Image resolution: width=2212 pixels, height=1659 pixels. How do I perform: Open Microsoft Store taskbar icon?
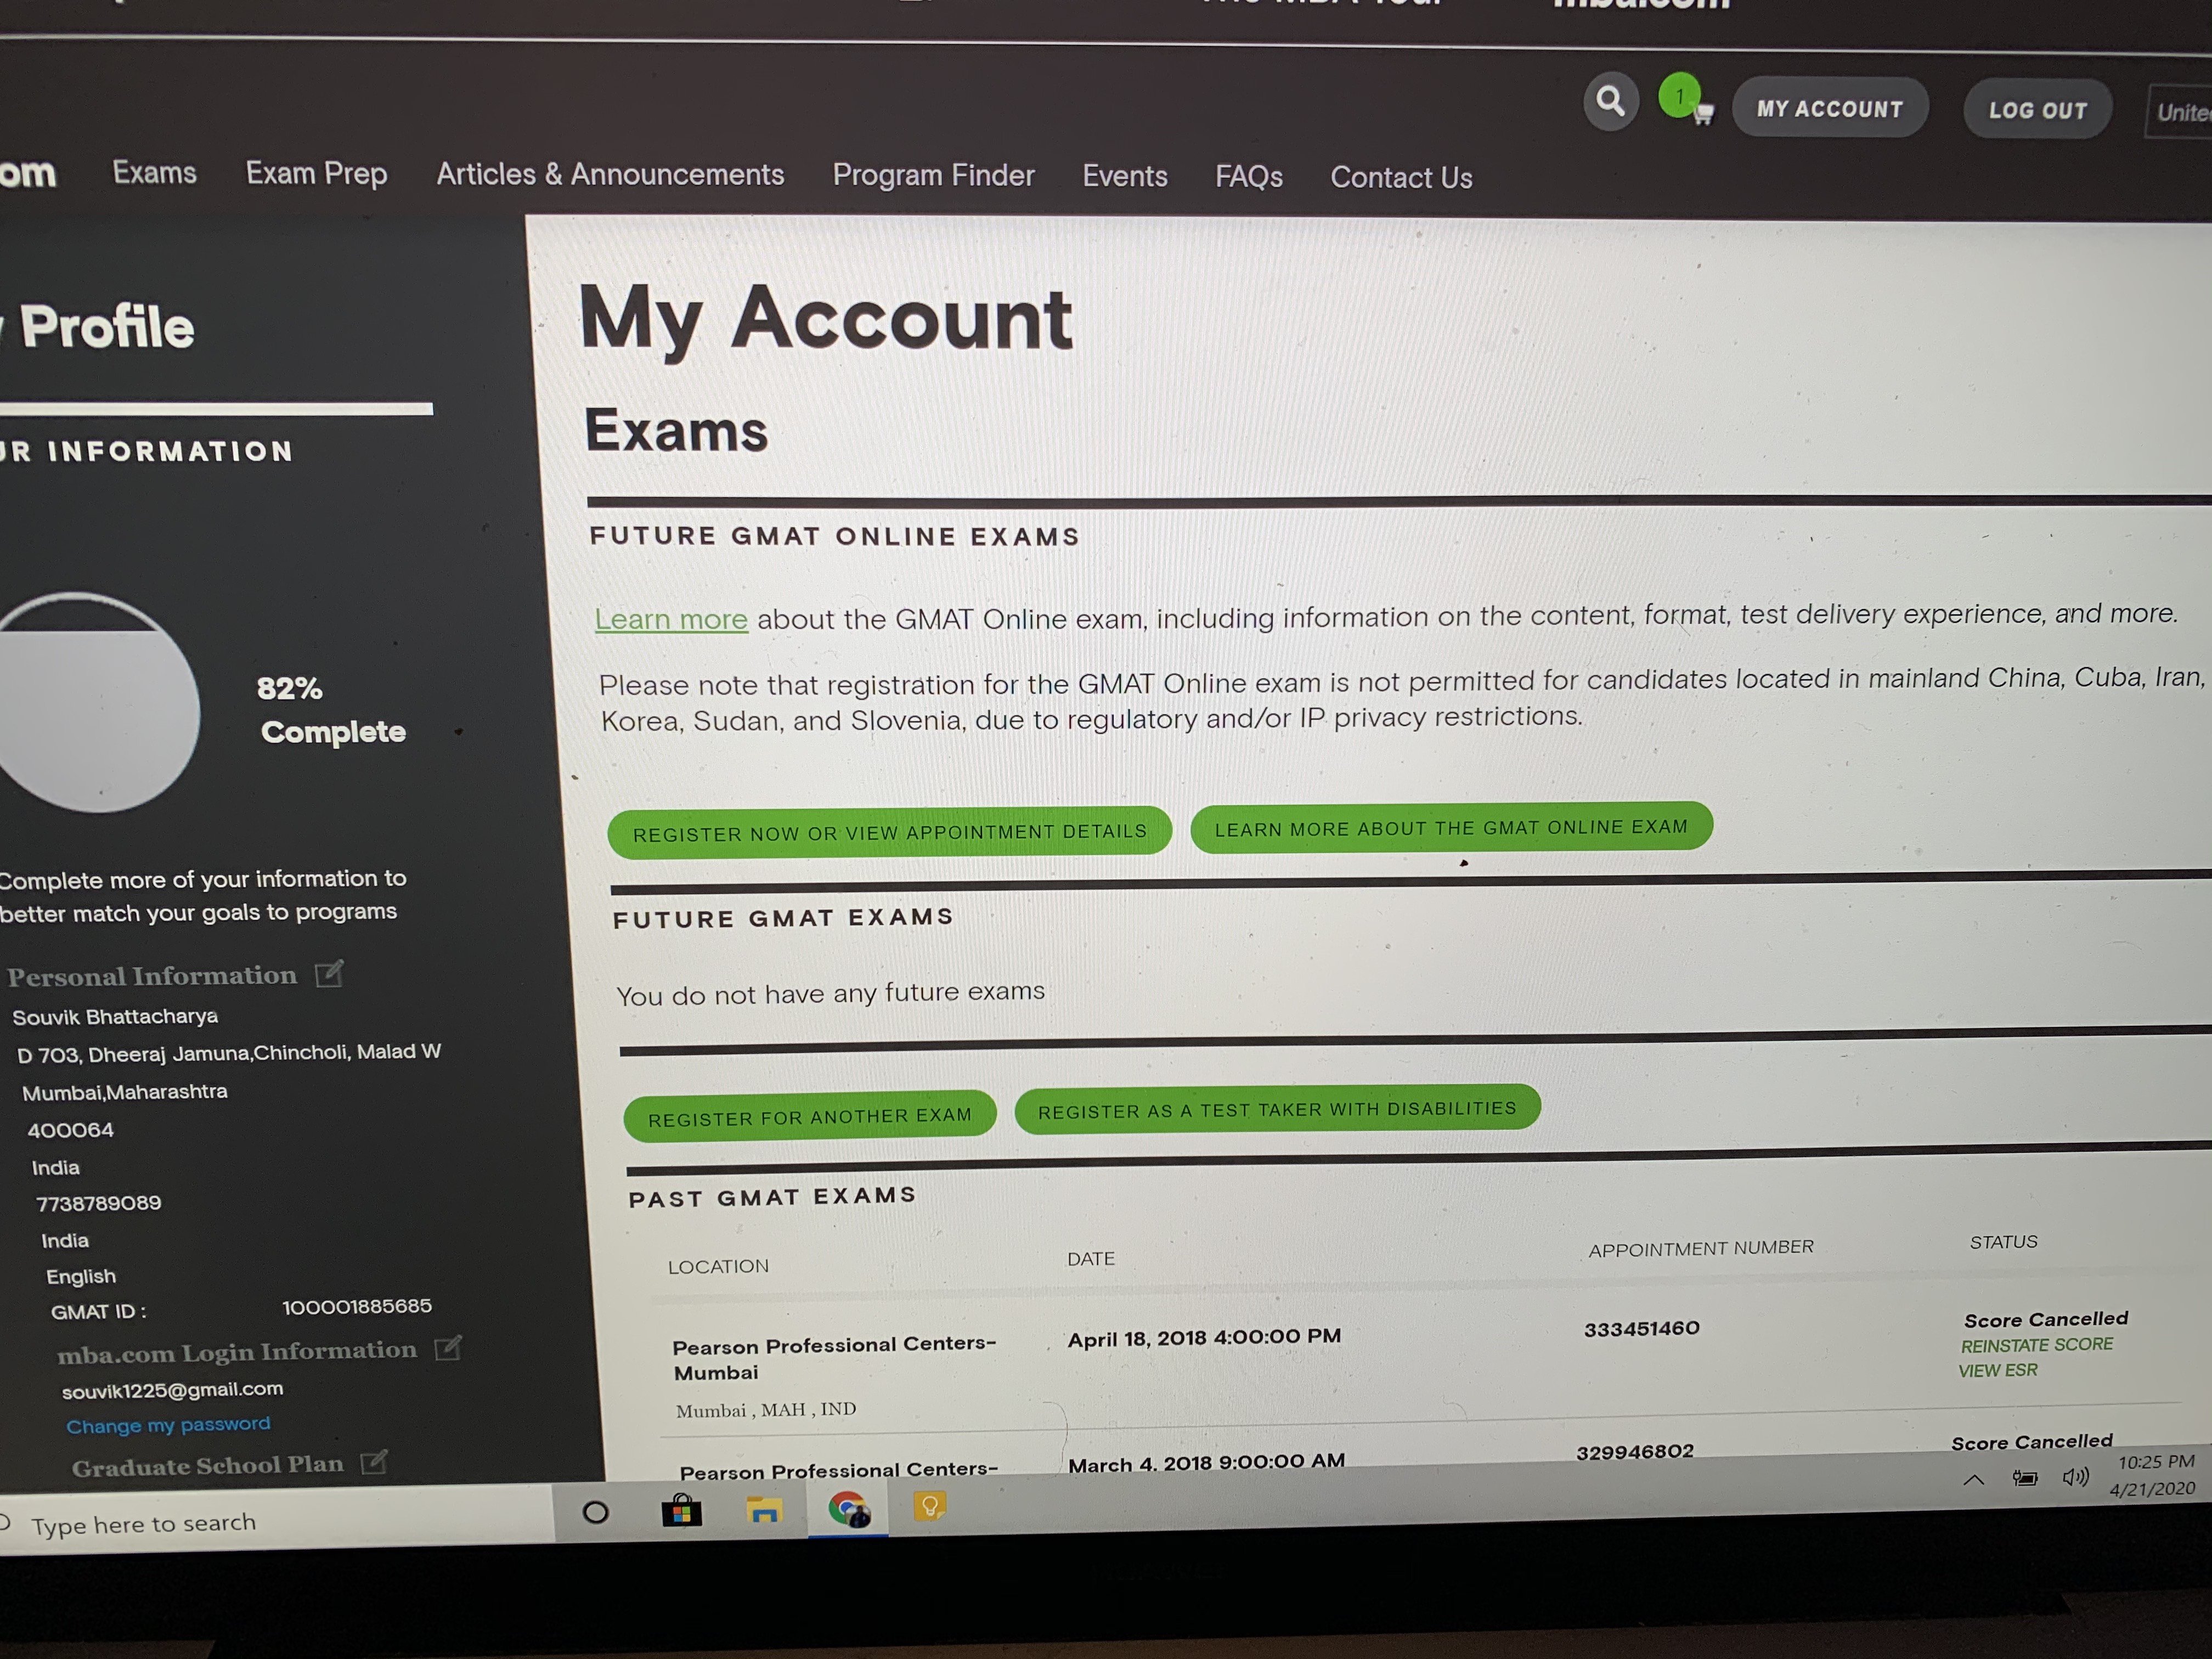click(x=681, y=1511)
